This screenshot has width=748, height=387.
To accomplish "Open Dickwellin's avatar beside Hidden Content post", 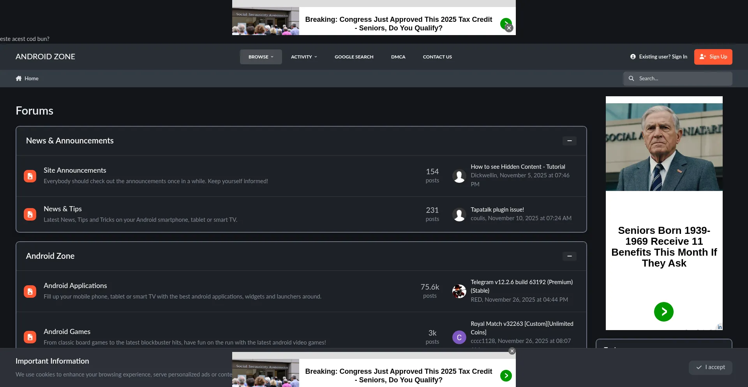I will 459,176.
